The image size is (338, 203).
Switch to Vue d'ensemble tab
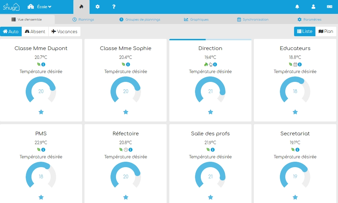click(27, 19)
